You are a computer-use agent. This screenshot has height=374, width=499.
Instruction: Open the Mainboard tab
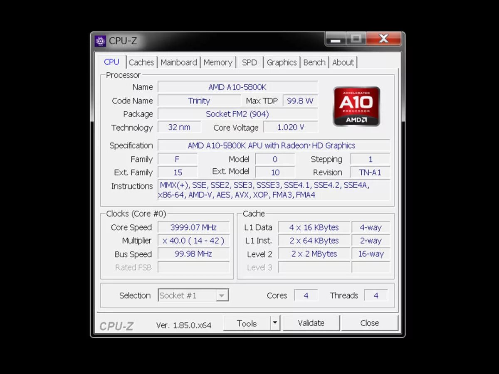click(x=179, y=62)
